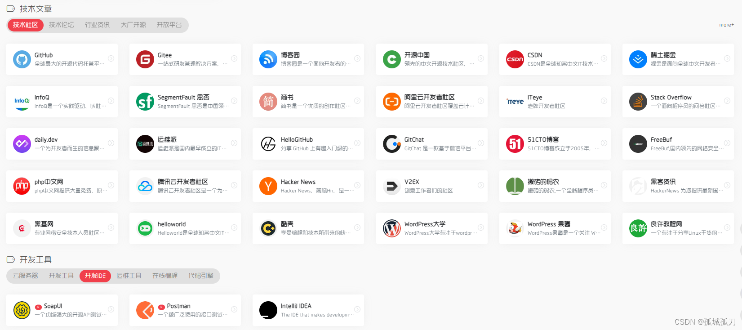The height and width of the screenshot is (330, 742).
Task: Click the ITeye logo icon
Action: click(515, 102)
